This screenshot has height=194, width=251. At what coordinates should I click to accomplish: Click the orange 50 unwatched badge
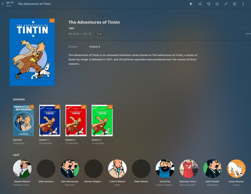[x=52, y=21]
